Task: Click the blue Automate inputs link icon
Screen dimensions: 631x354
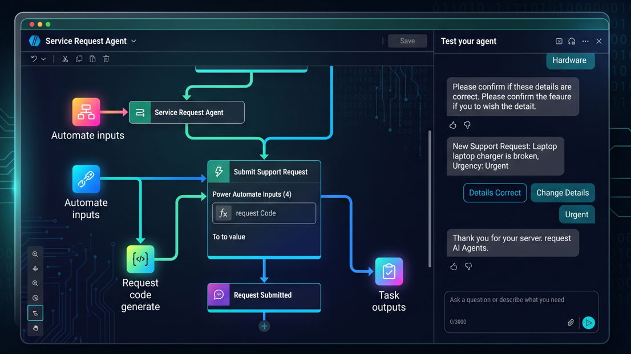Action: pos(86,179)
